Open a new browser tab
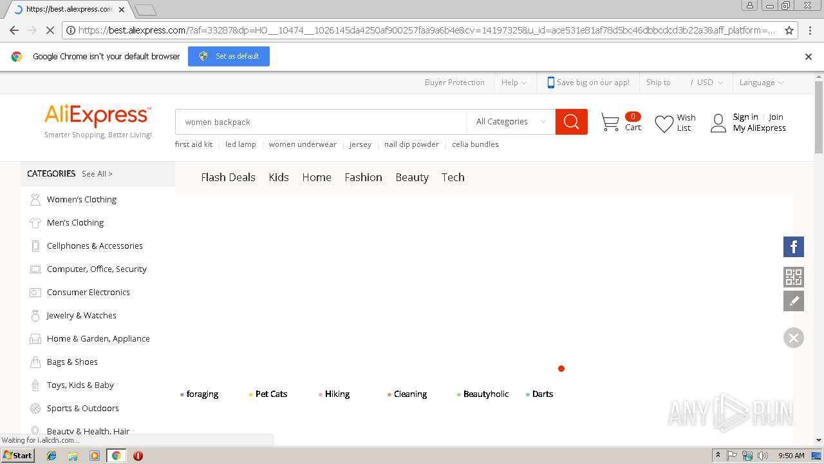 (145, 10)
